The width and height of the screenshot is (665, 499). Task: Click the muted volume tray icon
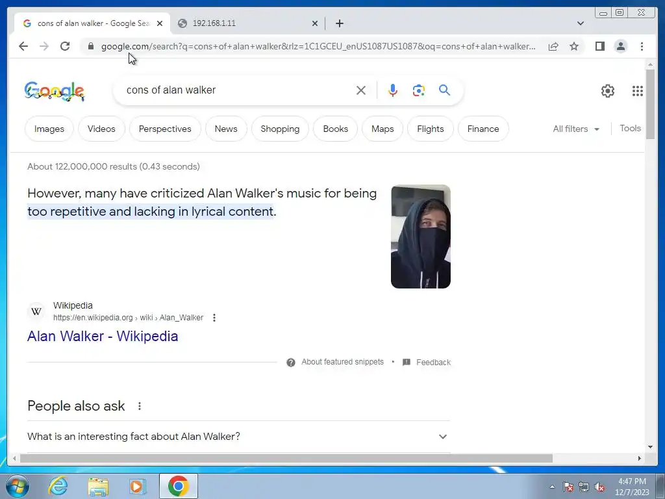tap(599, 487)
